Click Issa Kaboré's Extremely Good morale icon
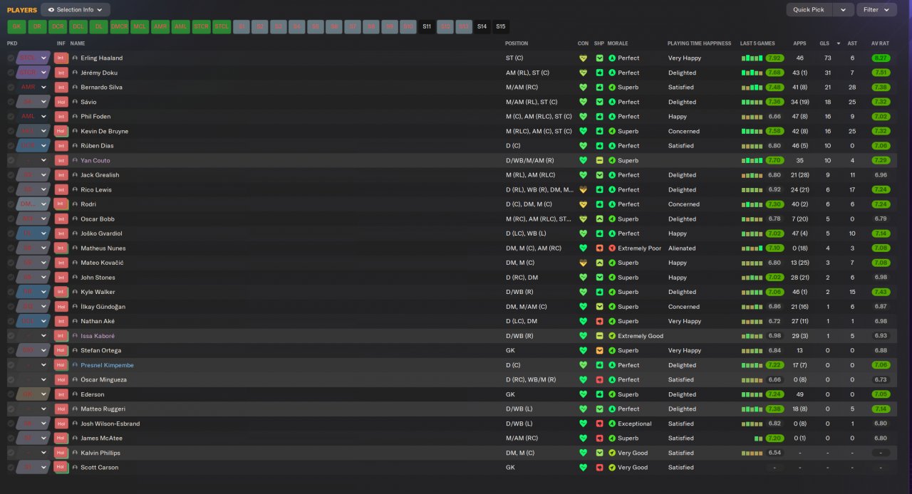Image resolution: width=912 pixels, height=494 pixels. point(612,336)
